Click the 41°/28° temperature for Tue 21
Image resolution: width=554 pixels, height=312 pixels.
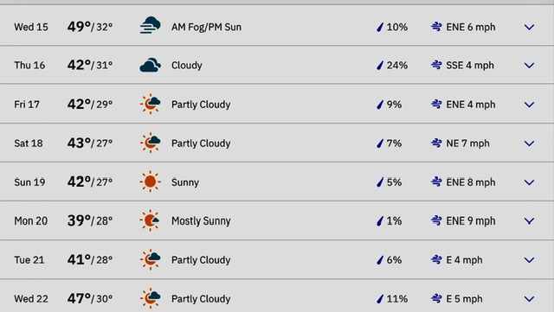(x=90, y=260)
